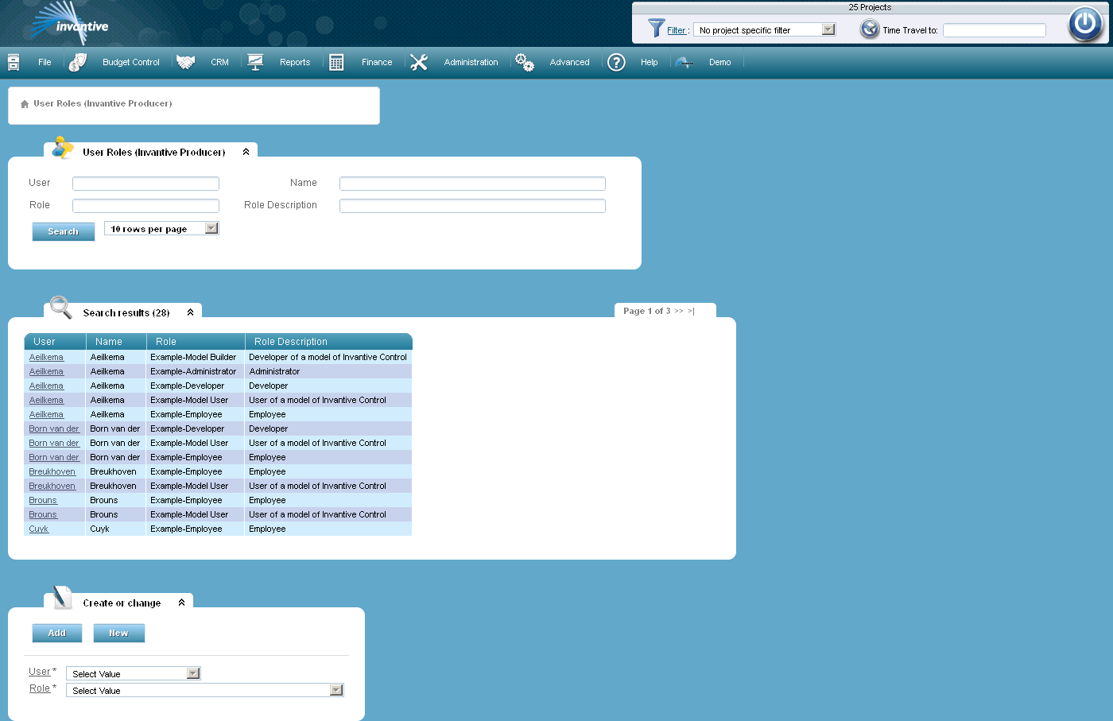Click the Time Travel to input field
Screen dimensions: 1113x721
994,29
